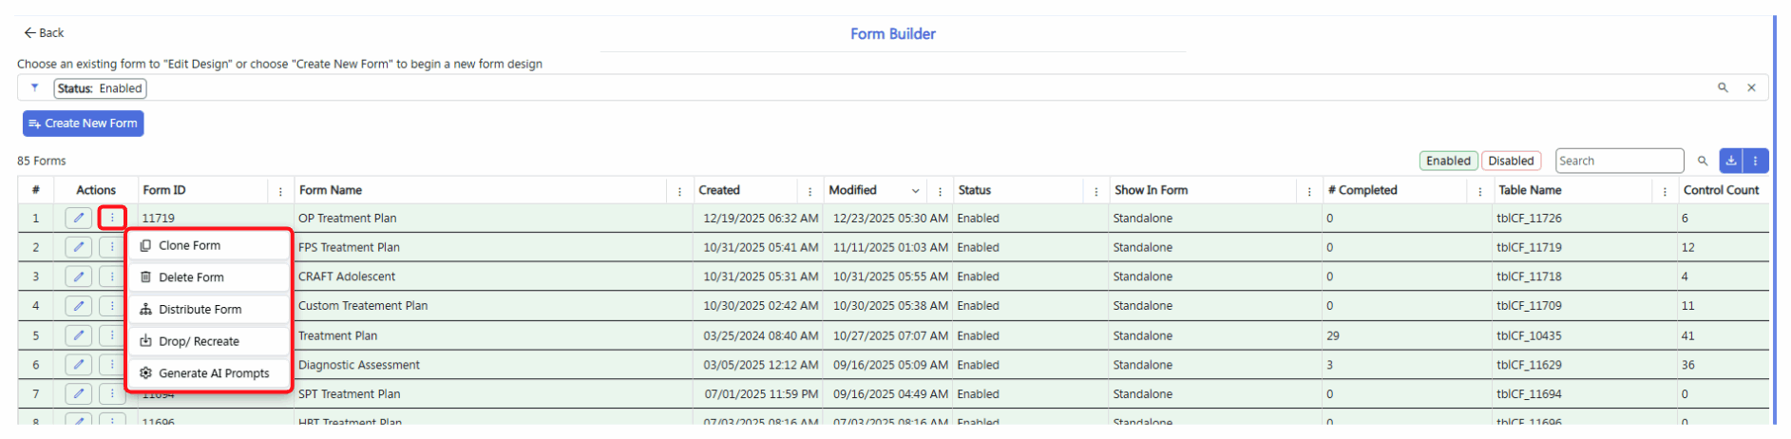
Task: Click the search magnifier beside the Search box
Action: click(1703, 161)
